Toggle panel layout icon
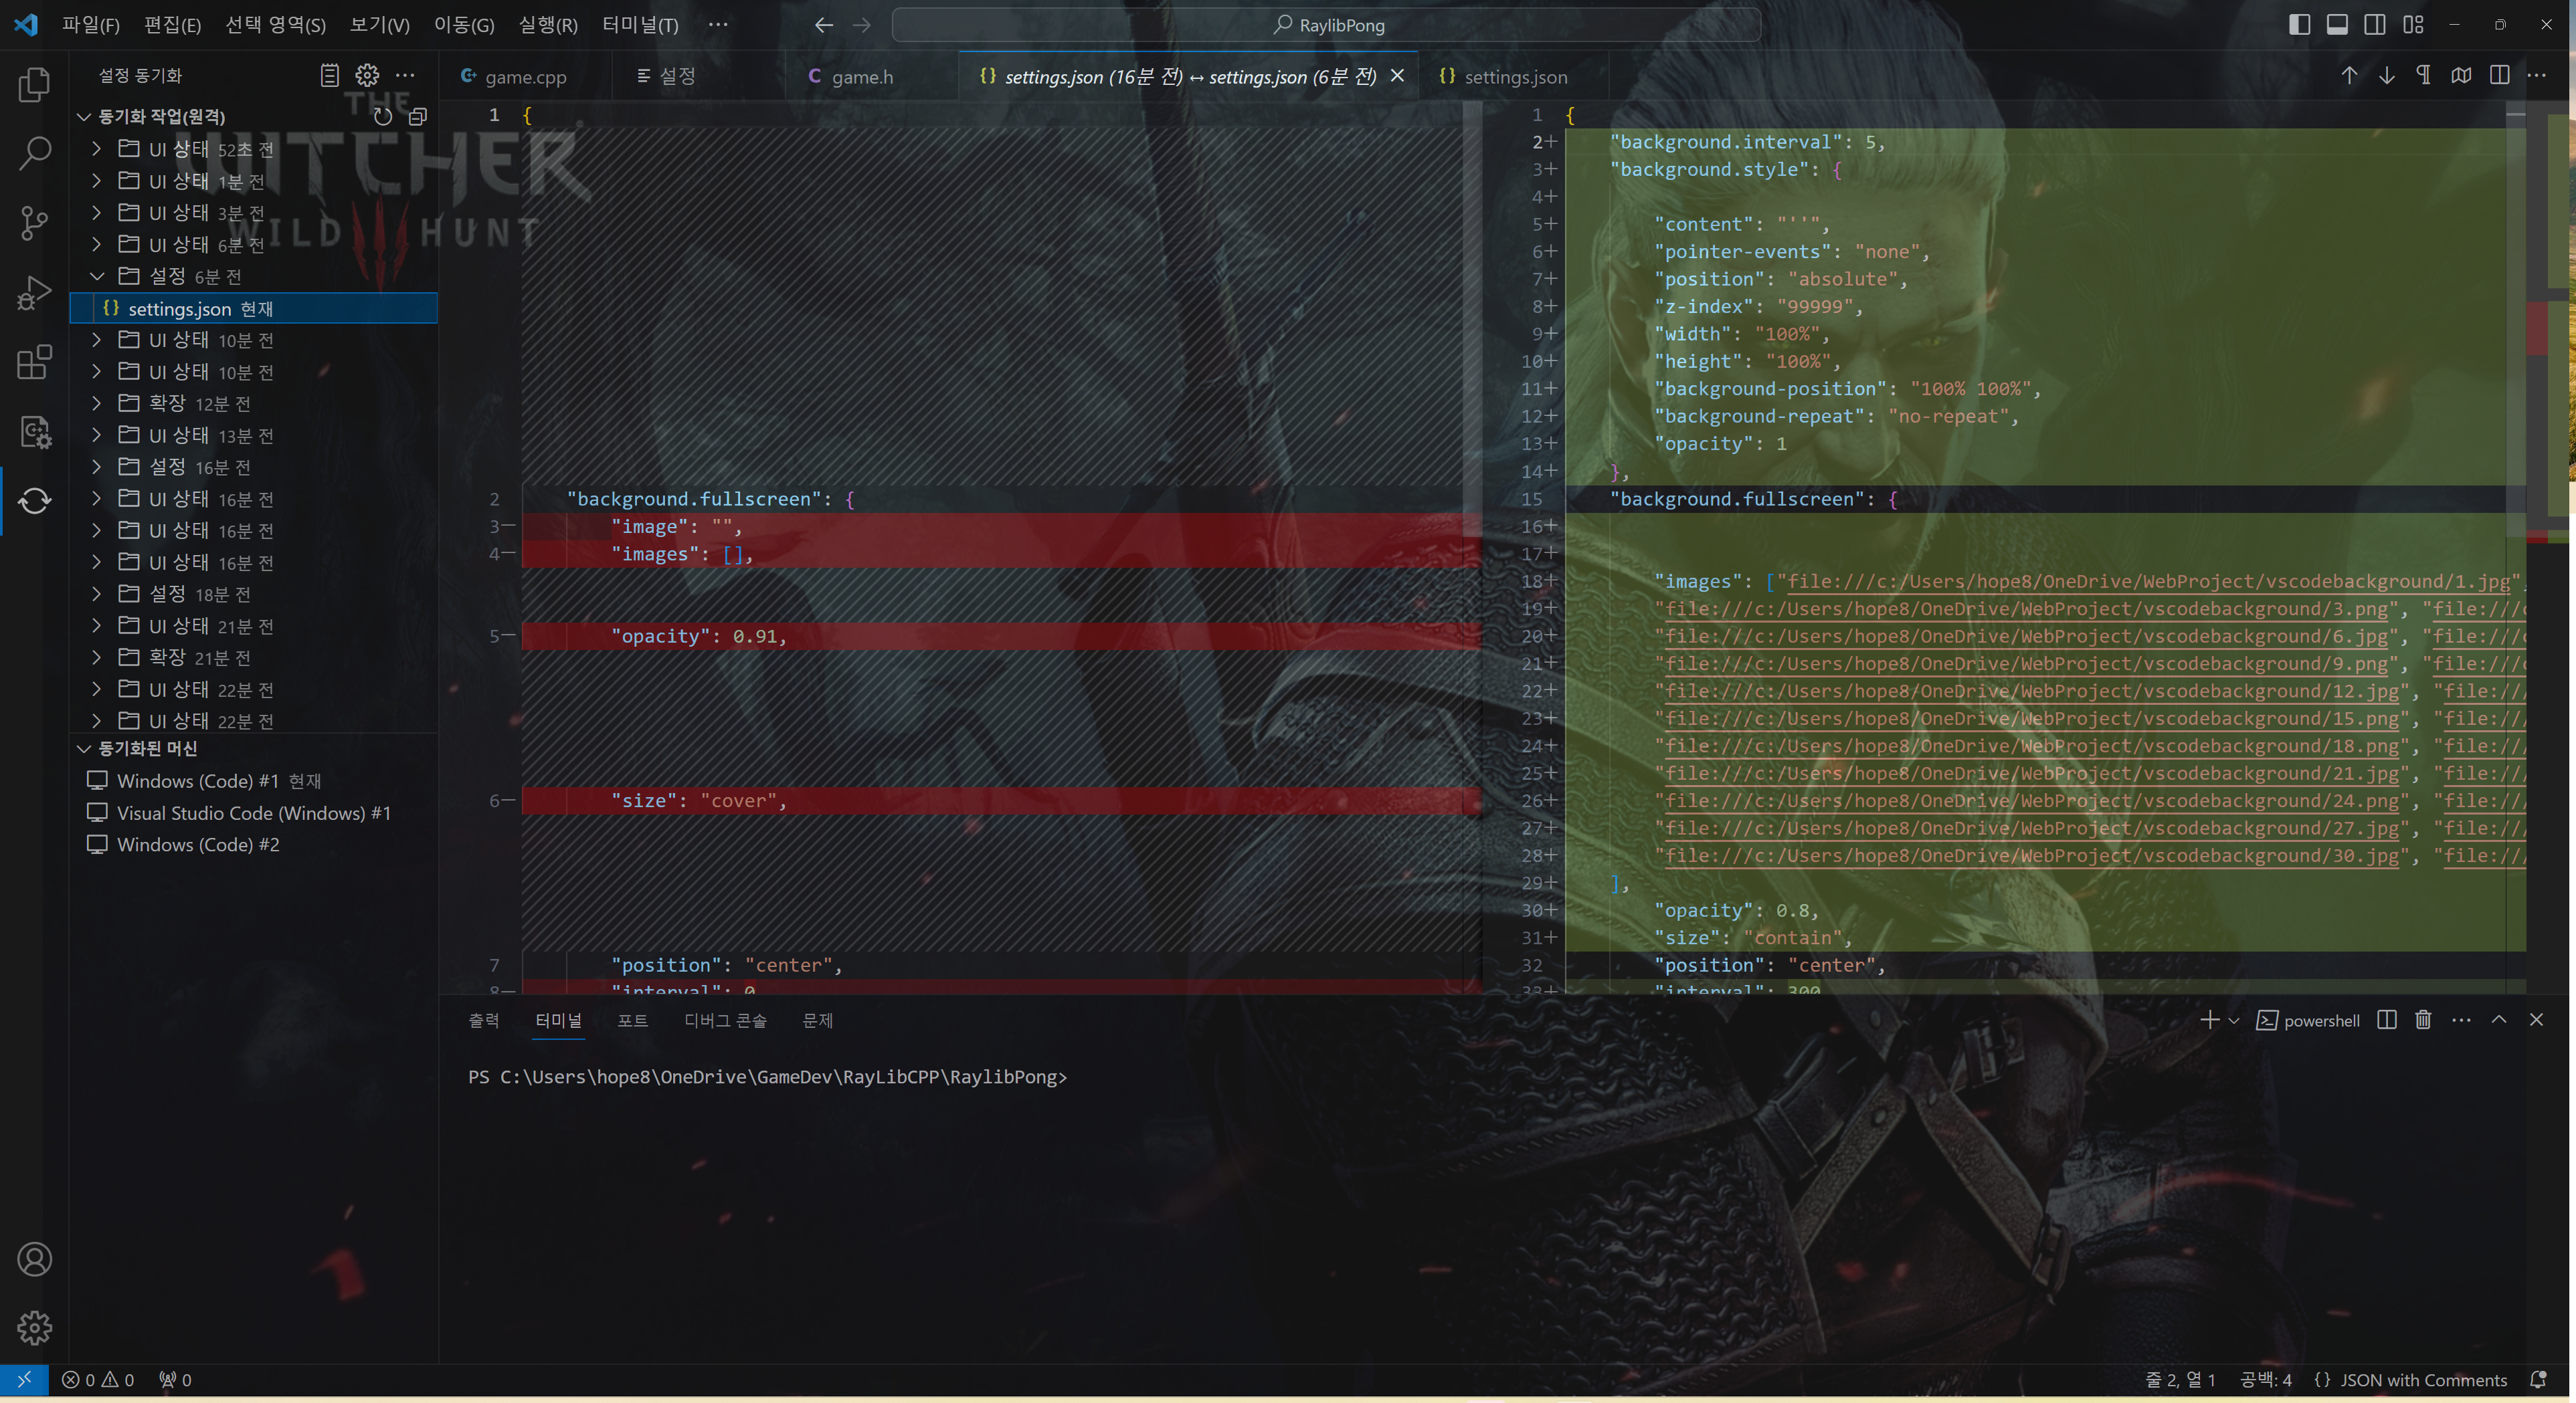 click(x=2337, y=25)
